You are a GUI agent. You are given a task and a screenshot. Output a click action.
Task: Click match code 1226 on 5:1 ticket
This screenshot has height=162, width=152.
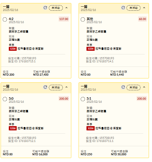90,128
